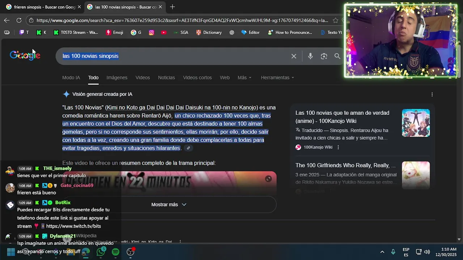Viewport: 463px width, 260px height.
Task: Click the magnifier search button
Action: click(337, 56)
